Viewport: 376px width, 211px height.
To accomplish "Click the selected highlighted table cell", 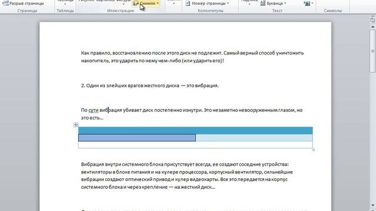I will [137, 138].
